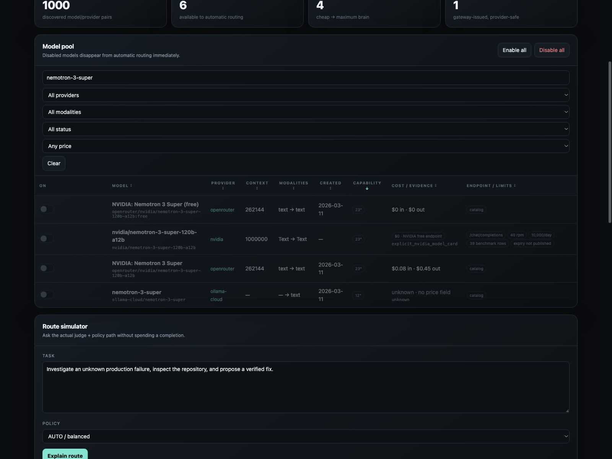Screen dimensions: 612x459
Task: Click openrouter provider in the free Nemotron row
Action: pyautogui.click(x=222, y=210)
